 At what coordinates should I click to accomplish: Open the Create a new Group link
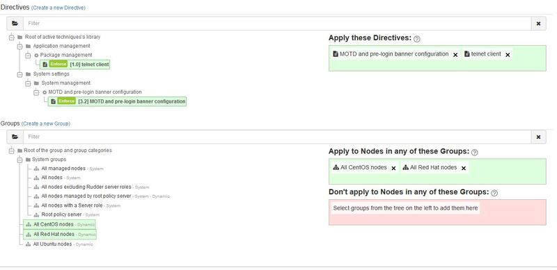[46, 124]
